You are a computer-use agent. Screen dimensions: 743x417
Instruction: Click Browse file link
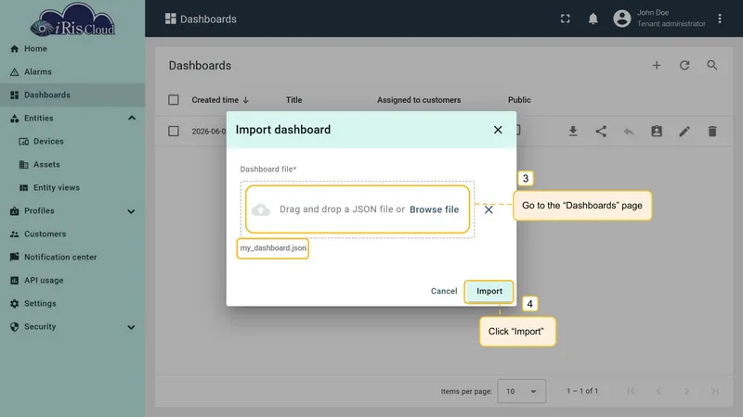pyautogui.click(x=434, y=209)
